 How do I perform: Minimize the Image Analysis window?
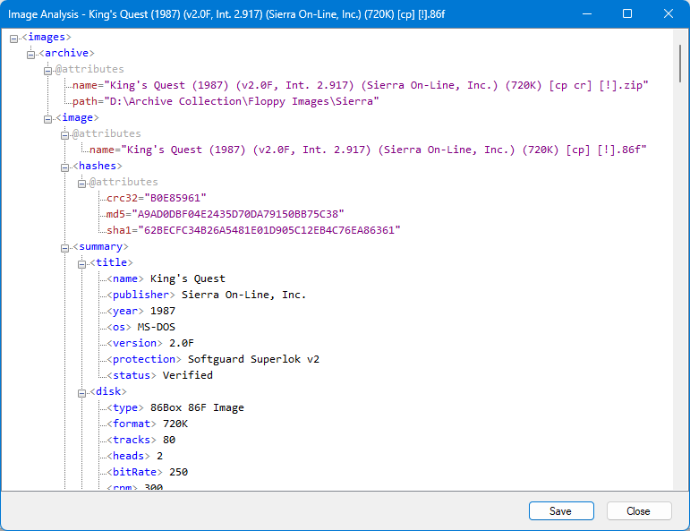587,14
